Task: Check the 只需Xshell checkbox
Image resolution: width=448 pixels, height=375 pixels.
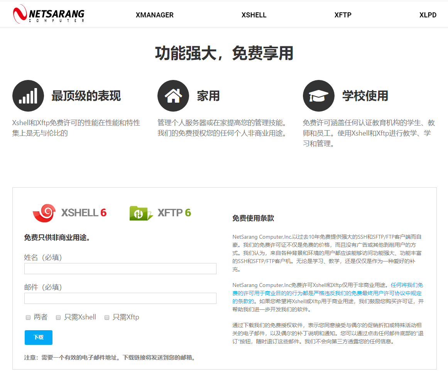Action: click(58, 317)
